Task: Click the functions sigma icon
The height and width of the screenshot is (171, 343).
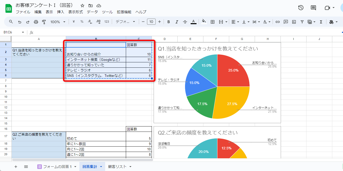Action: click(x=321, y=22)
